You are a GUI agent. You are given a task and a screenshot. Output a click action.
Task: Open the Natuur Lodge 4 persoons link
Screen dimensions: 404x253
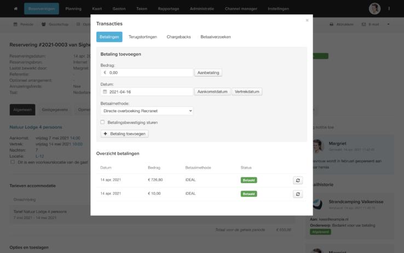(36, 127)
